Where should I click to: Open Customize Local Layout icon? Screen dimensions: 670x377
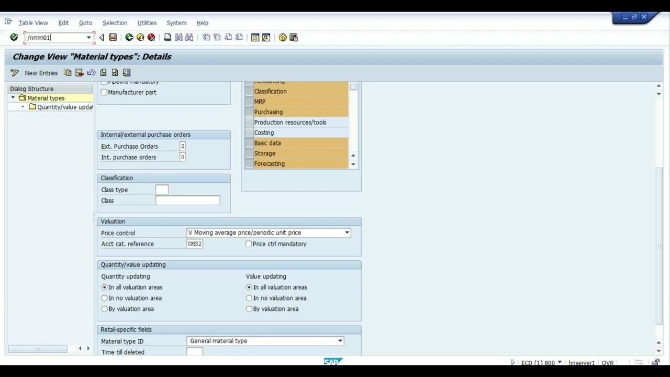(x=294, y=37)
